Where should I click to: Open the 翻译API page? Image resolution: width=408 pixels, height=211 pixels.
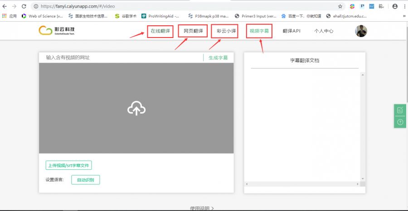pos(291,31)
